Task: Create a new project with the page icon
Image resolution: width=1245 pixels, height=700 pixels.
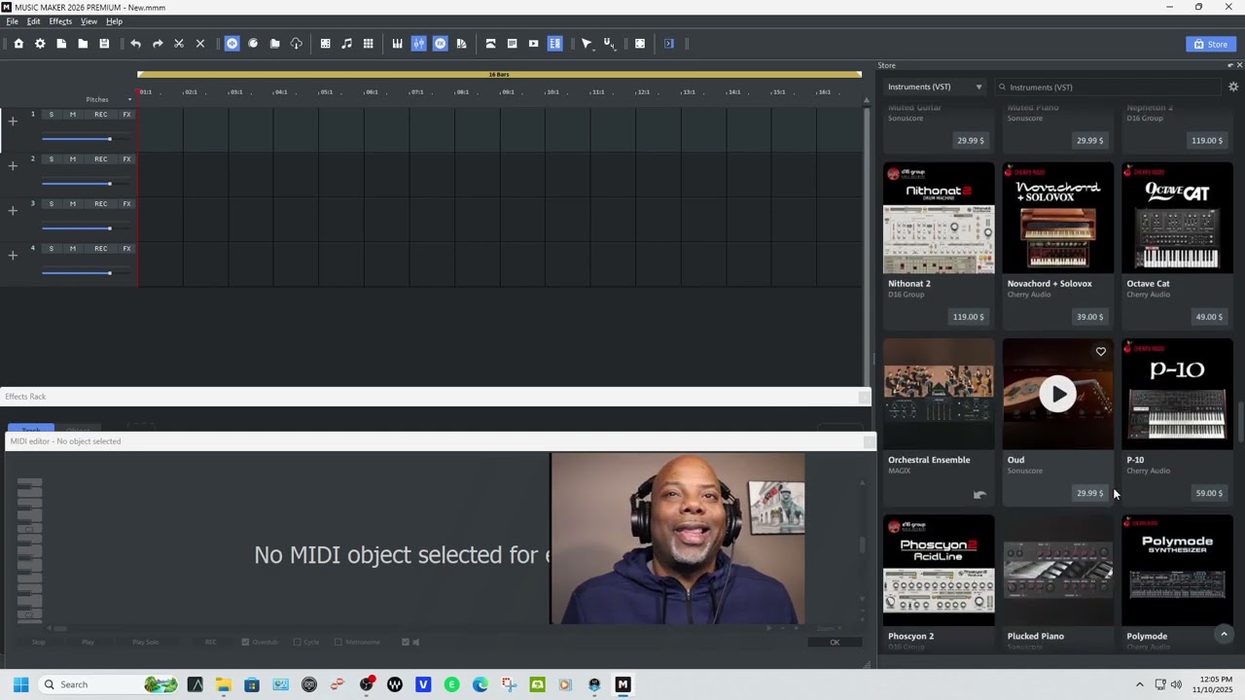Action: click(x=61, y=44)
